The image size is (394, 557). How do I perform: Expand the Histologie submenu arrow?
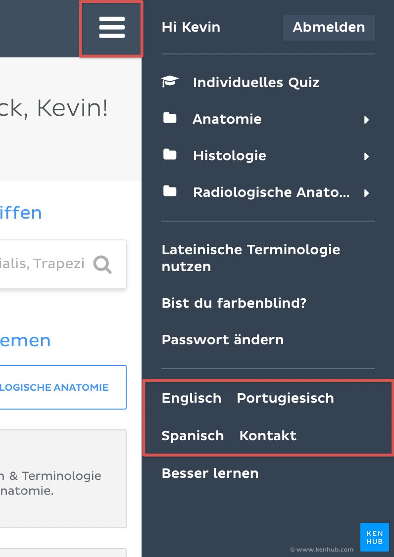[x=366, y=156]
